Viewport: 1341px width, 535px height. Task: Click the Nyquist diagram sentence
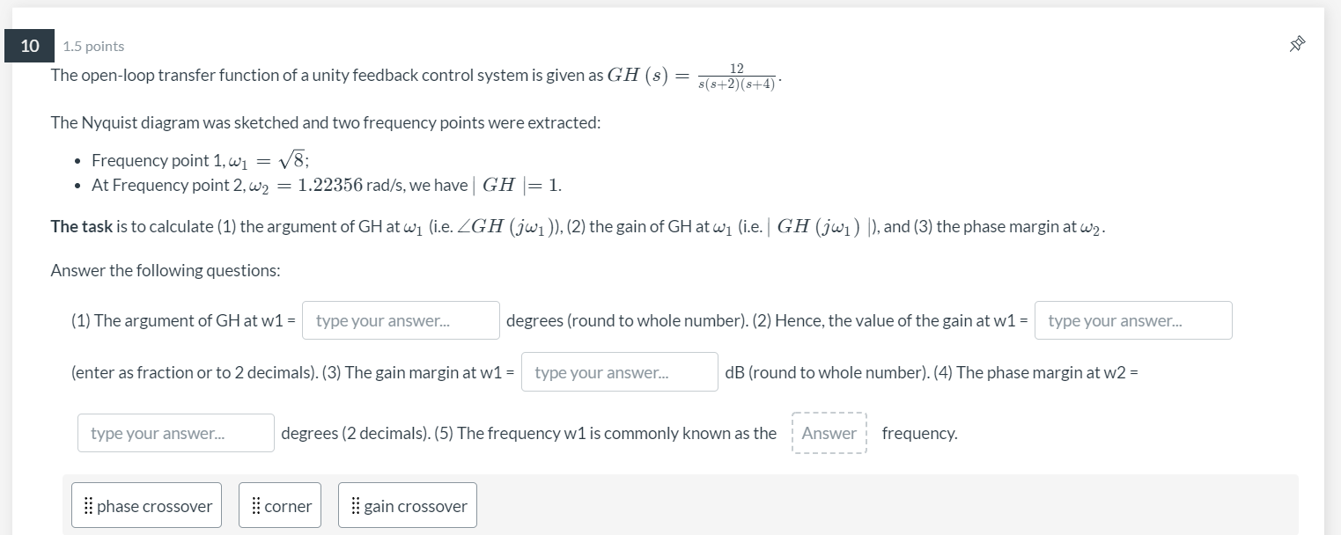[x=325, y=122]
